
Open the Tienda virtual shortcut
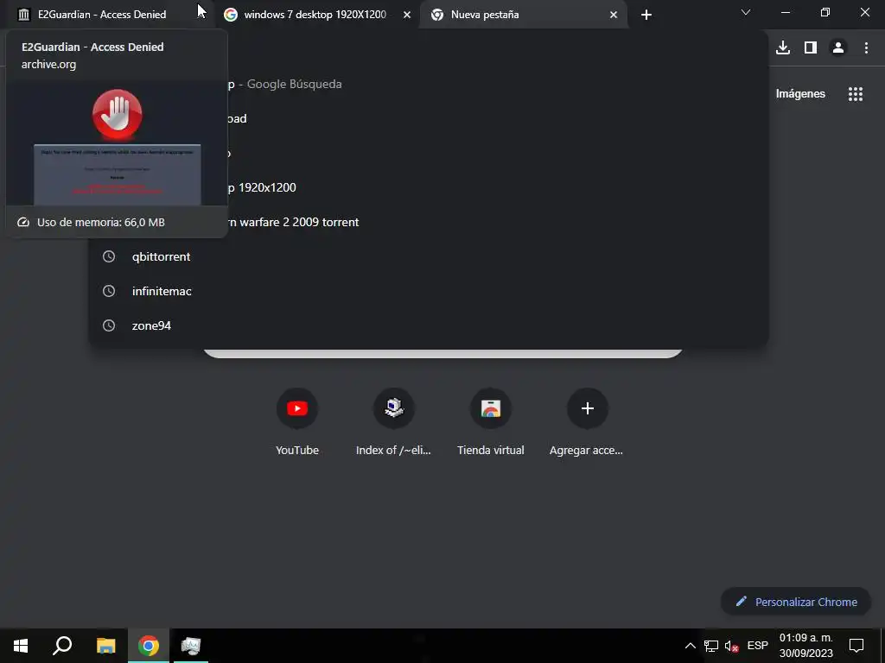pyautogui.click(x=491, y=422)
